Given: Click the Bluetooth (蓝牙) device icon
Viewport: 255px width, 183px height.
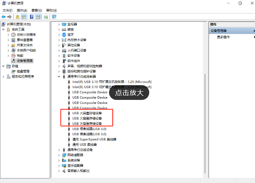Looking at the screenshot, I should pyautogui.click(x=64, y=35).
